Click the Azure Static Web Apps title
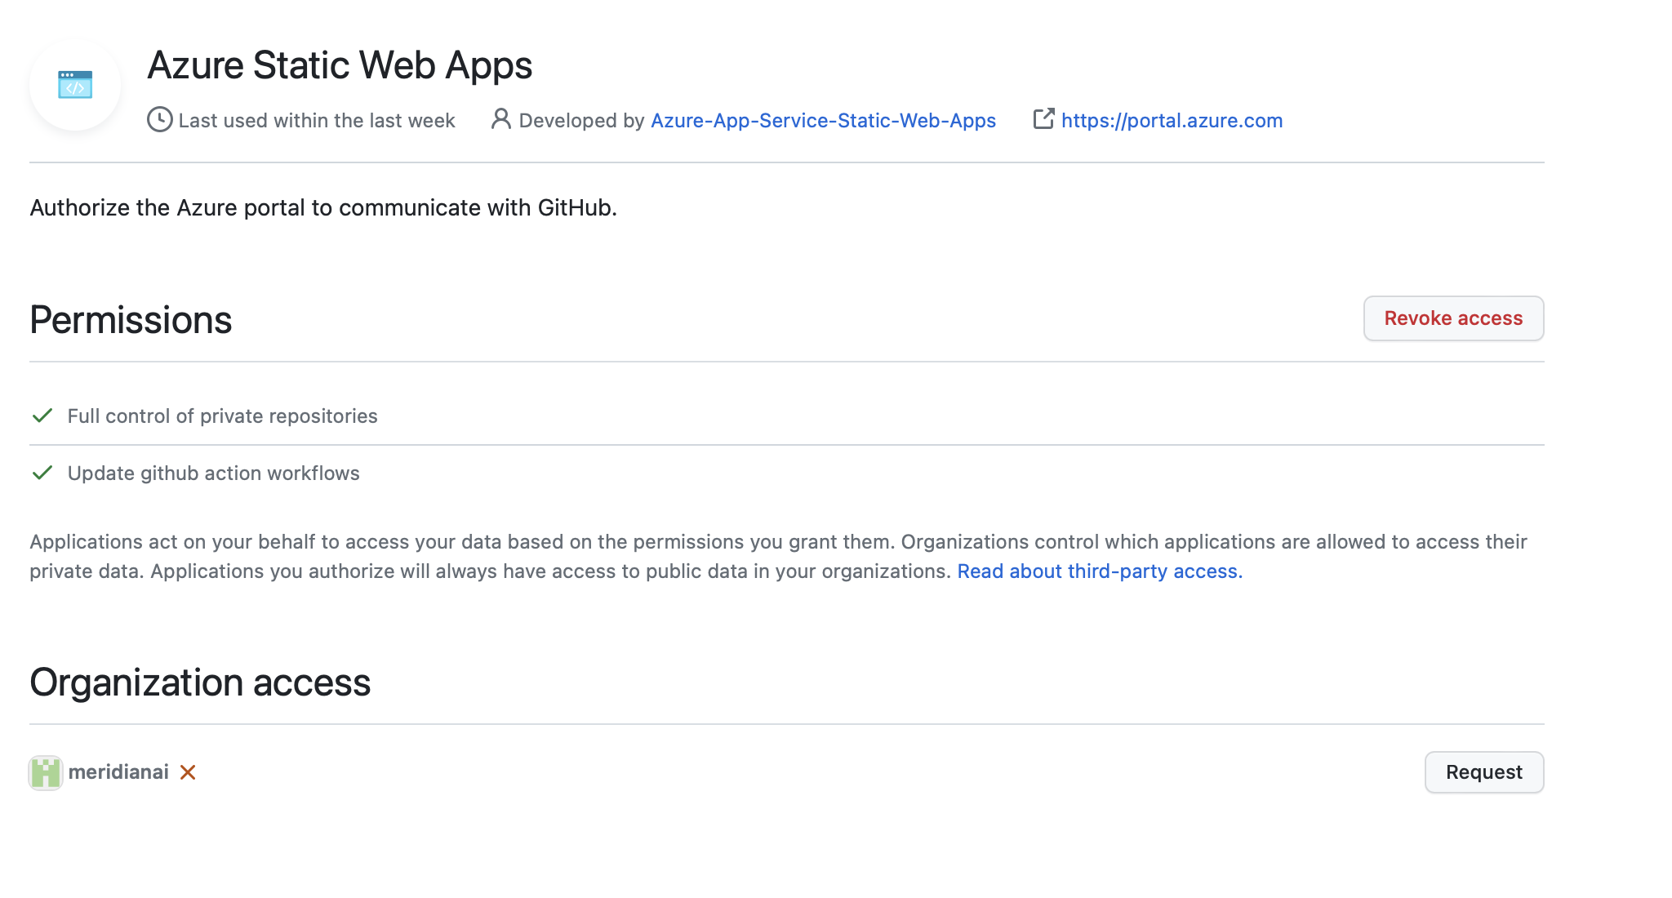The height and width of the screenshot is (898, 1672). click(x=340, y=64)
